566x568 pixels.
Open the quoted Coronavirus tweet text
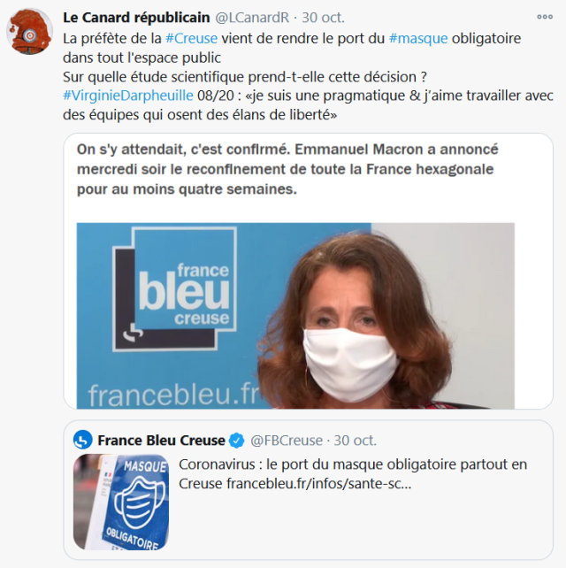[353, 474]
